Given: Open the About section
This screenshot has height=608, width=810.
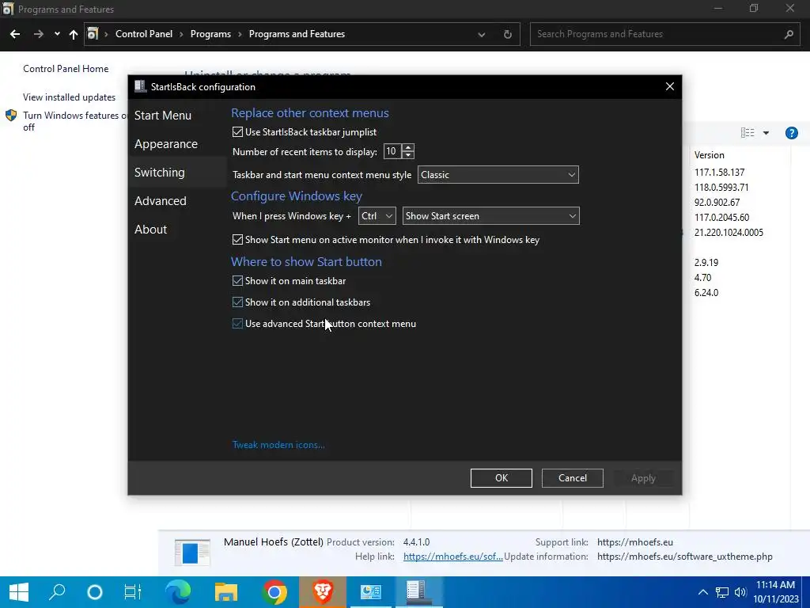Looking at the screenshot, I should (x=150, y=229).
